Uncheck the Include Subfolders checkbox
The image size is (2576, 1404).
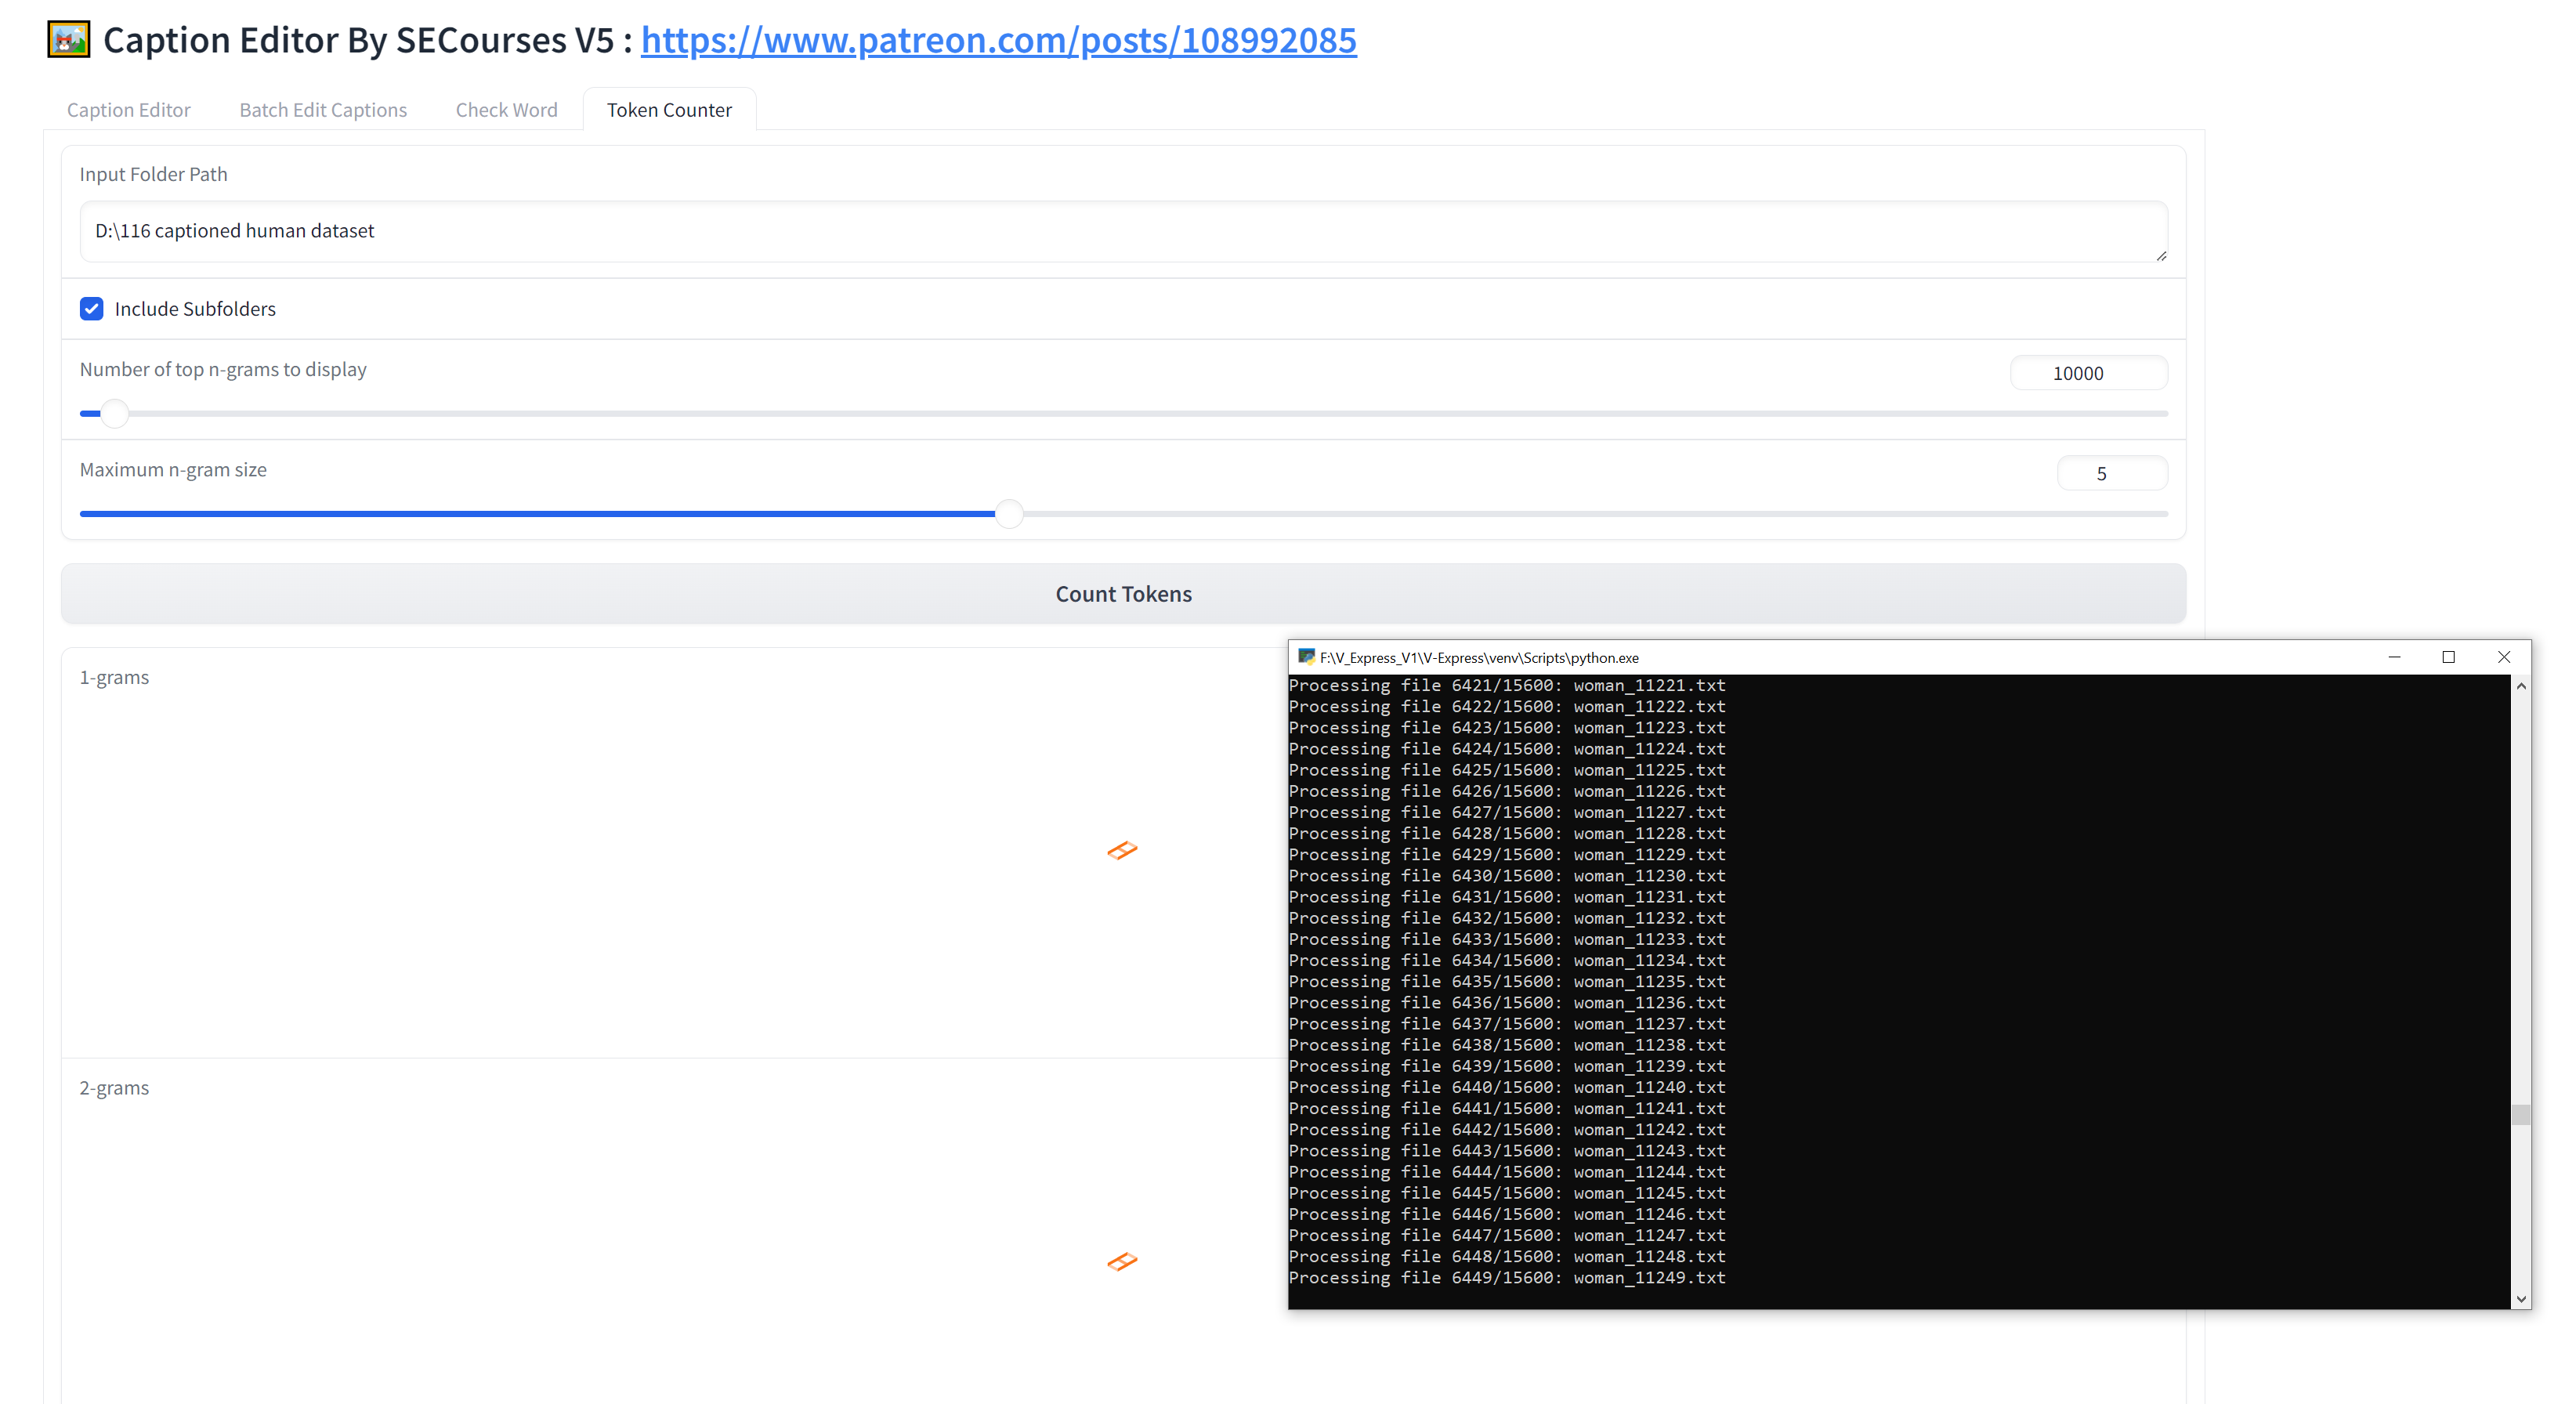tap(92, 309)
